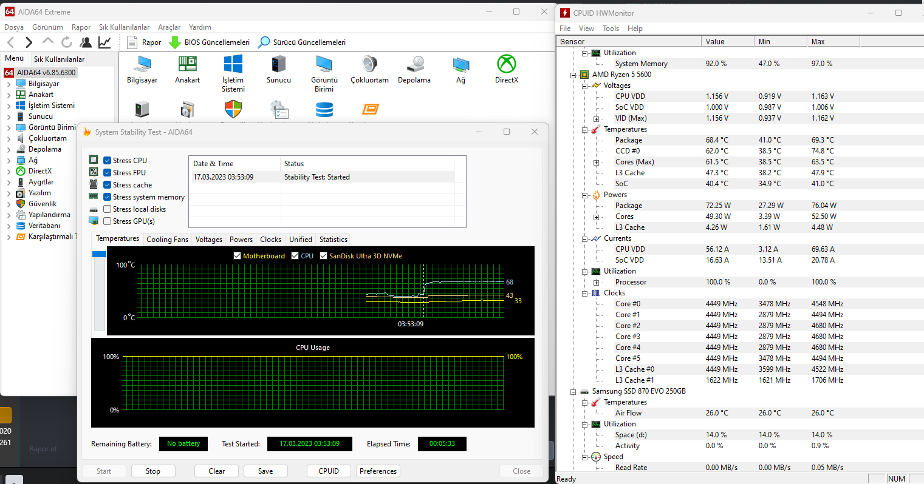Toggle the Motherboard graph checkbox
The height and width of the screenshot is (484, 924).
[238, 256]
